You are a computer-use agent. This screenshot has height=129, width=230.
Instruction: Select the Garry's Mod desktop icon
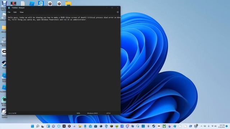pyautogui.click(x=41, y=3)
